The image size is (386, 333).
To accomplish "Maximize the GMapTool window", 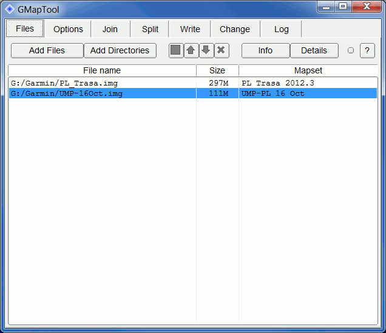I will [343, 7].
